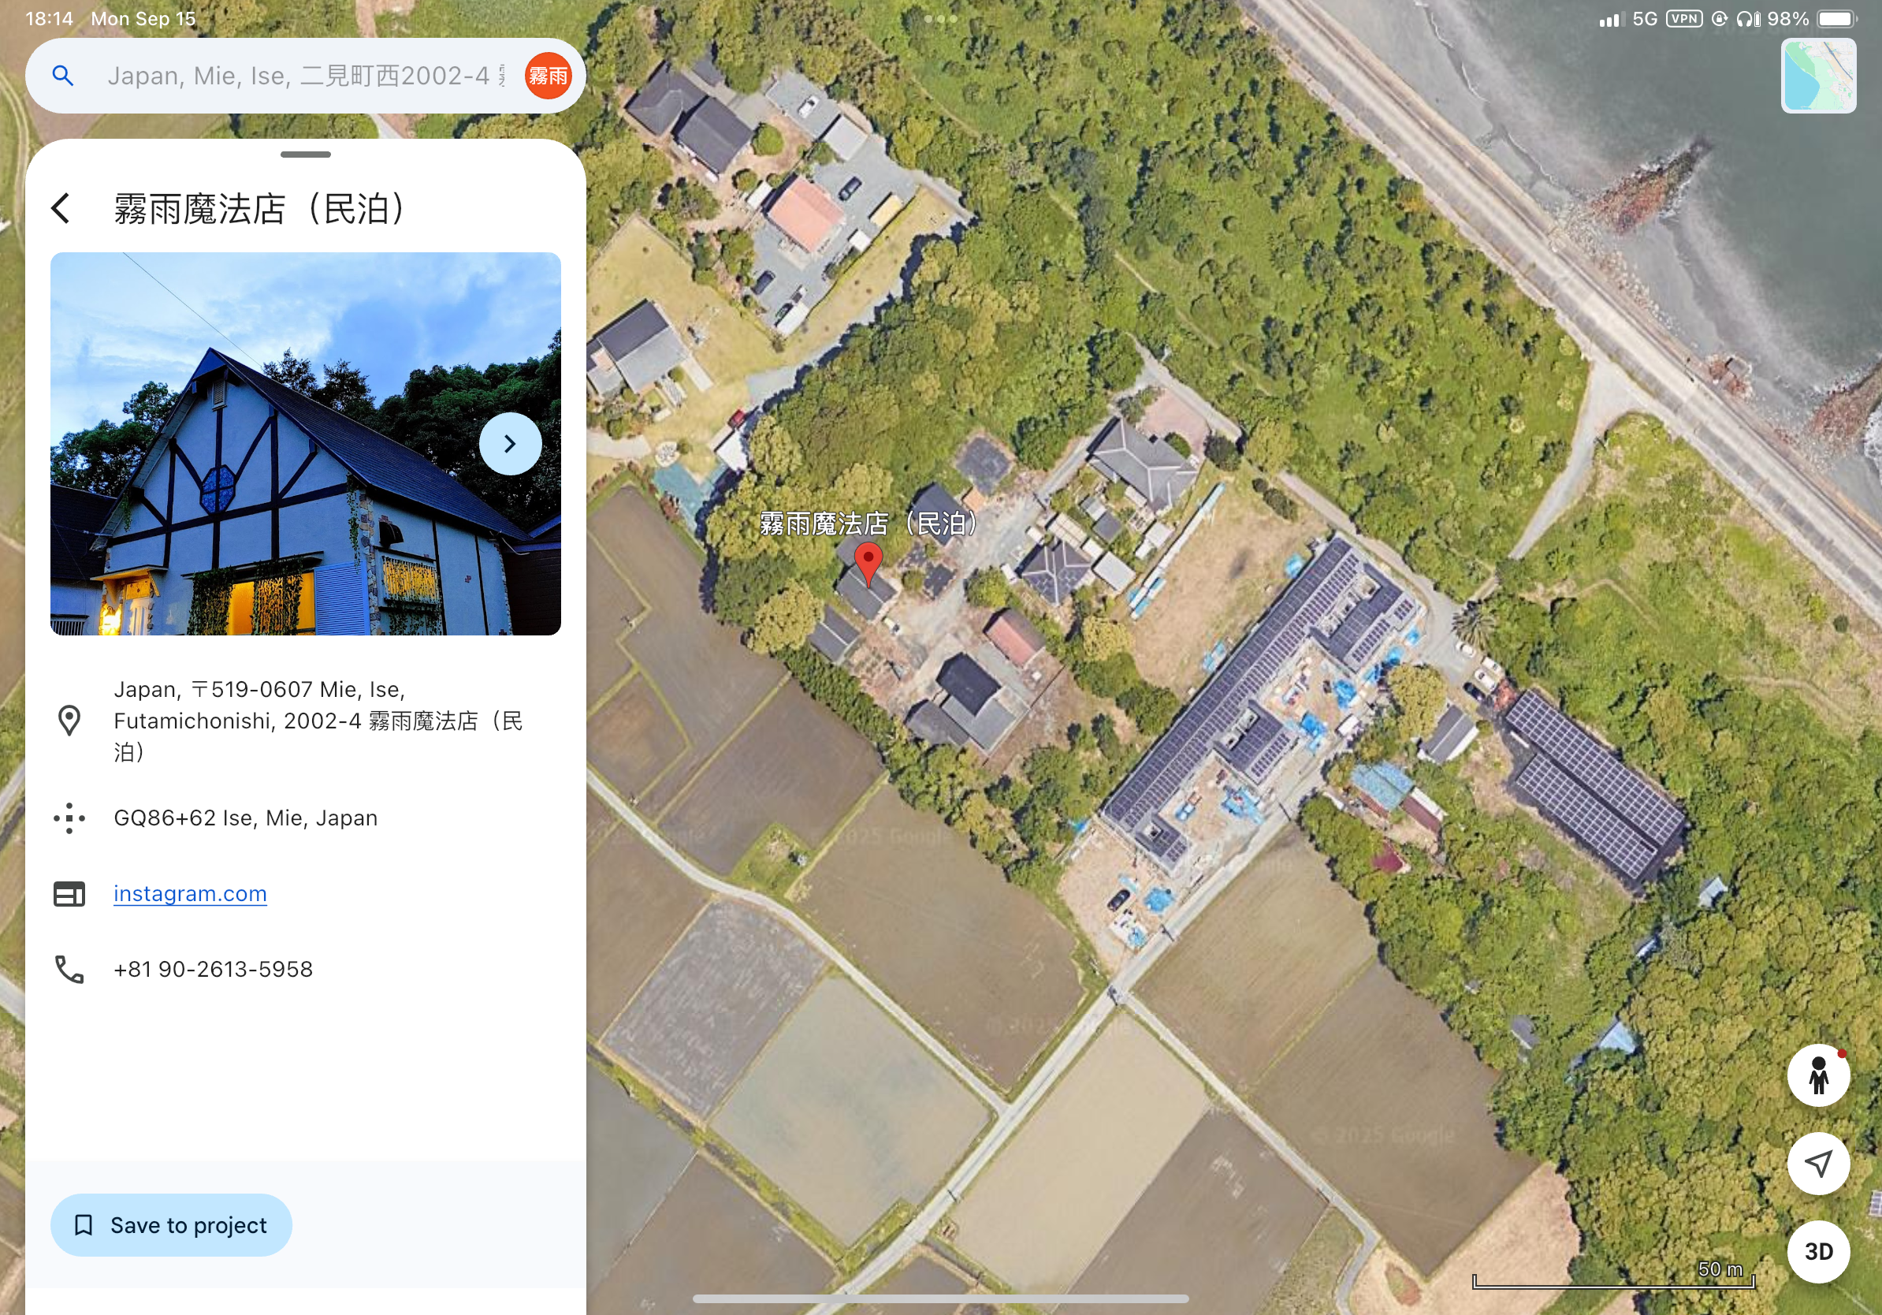Screen dimensions: 1882x1315
Task: Tap the phone icon beside number
Action: (x=69, y=969)
